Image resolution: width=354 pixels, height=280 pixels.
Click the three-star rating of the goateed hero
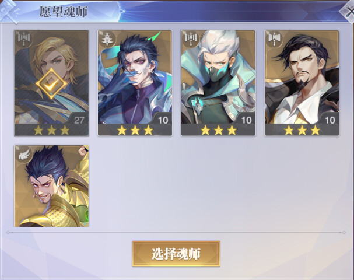(x=302, y=130)
